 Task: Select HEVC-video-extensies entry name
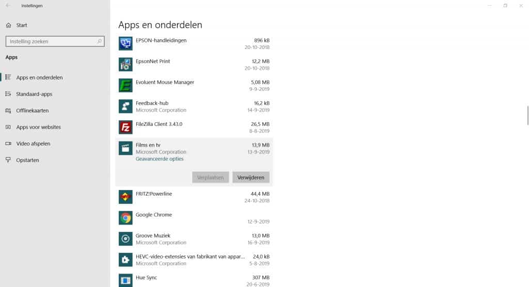(x=190, y=257)
